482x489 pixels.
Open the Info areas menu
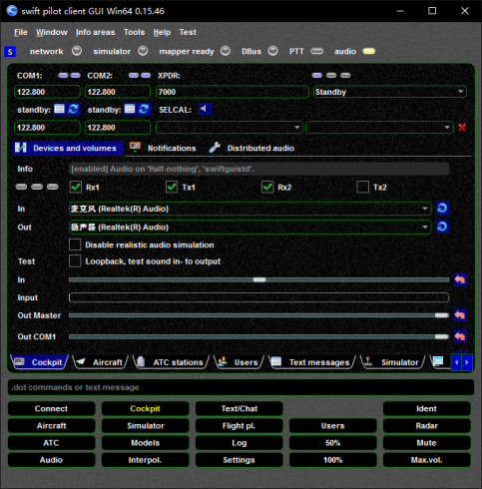tap(95, 32)
